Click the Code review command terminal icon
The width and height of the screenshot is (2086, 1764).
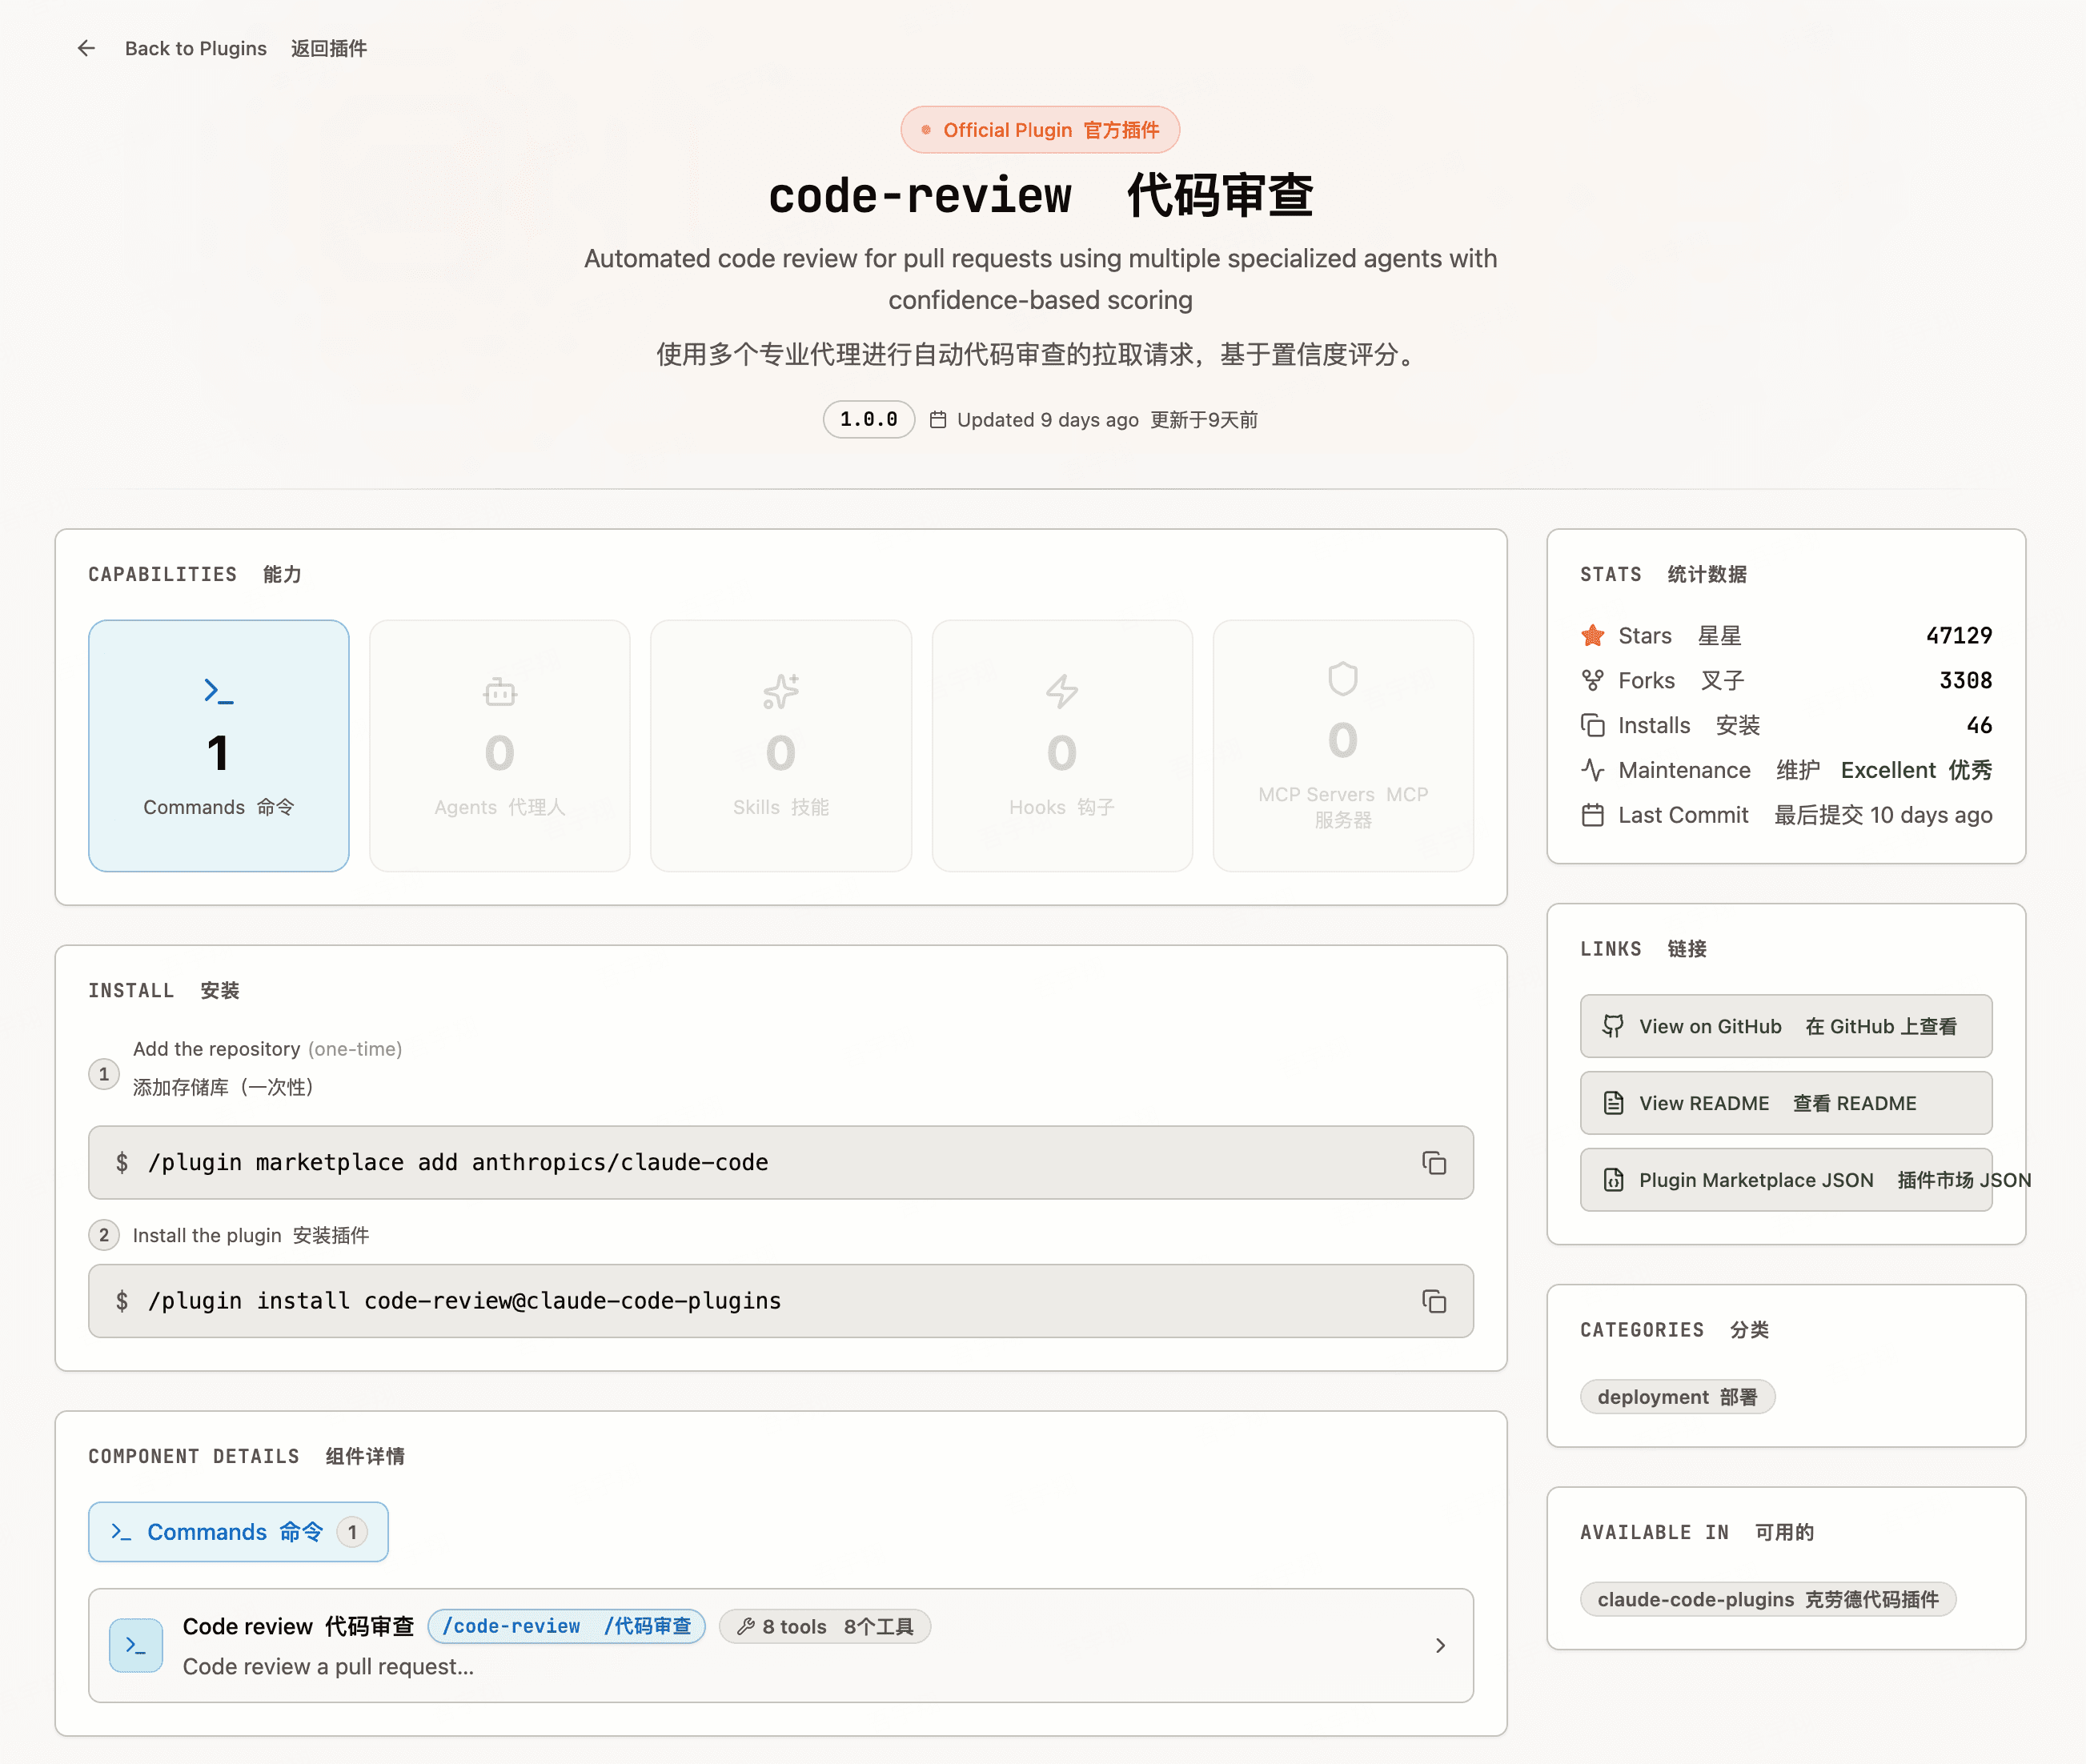[136, 1645]
